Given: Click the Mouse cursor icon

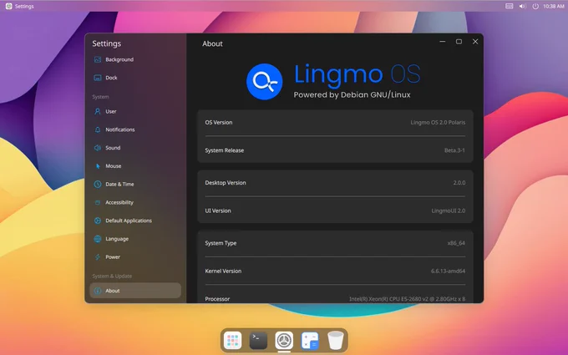Looking at the screenshot, I should (98, 166).
